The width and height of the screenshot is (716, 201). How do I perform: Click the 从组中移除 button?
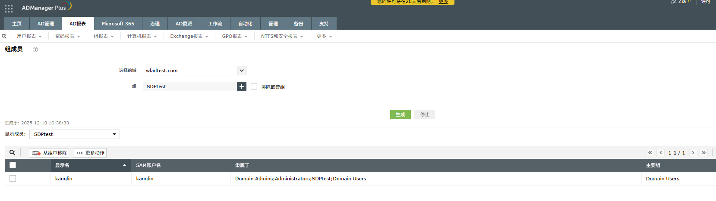pos(49,153)
